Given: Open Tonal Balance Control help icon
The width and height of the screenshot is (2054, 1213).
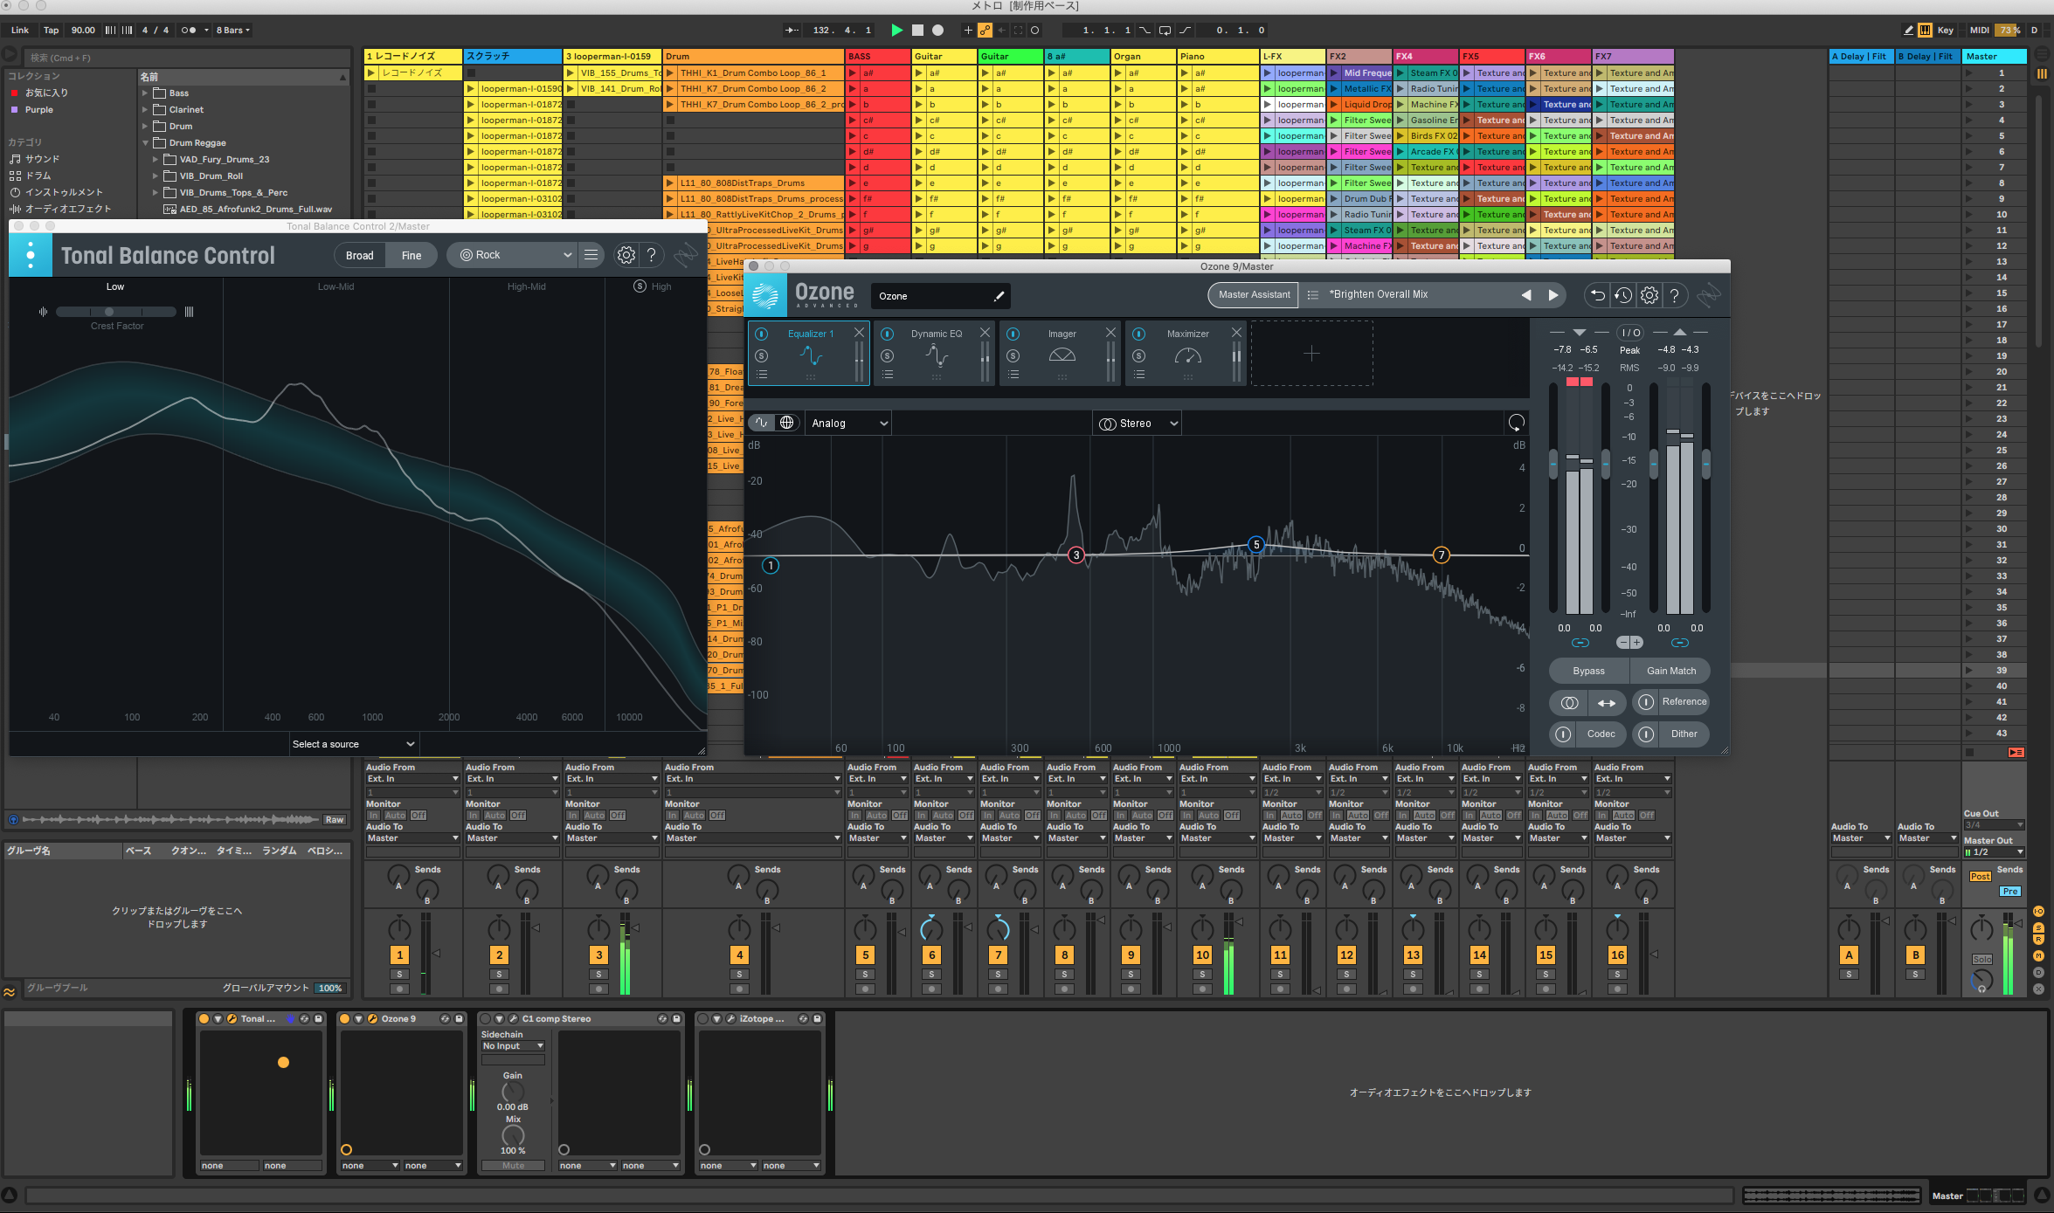Looking at the screenshot, I should pyautogui.click(x=651, y=255).
